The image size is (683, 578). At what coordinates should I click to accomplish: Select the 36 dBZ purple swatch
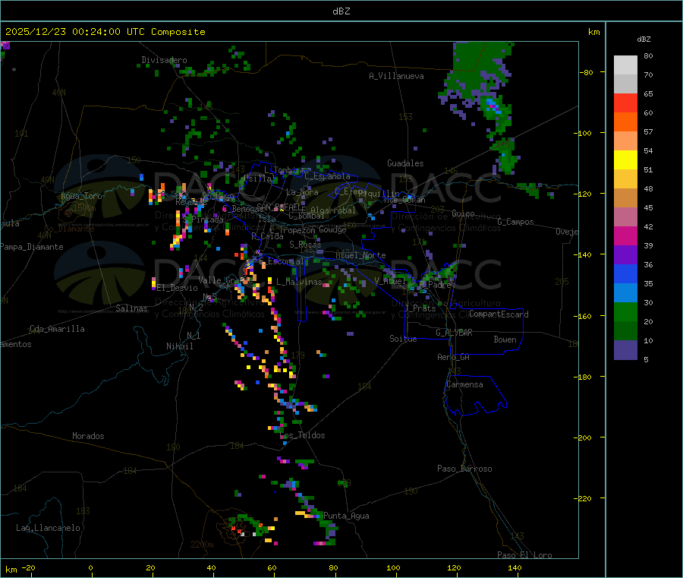click(x=625, y=255)
